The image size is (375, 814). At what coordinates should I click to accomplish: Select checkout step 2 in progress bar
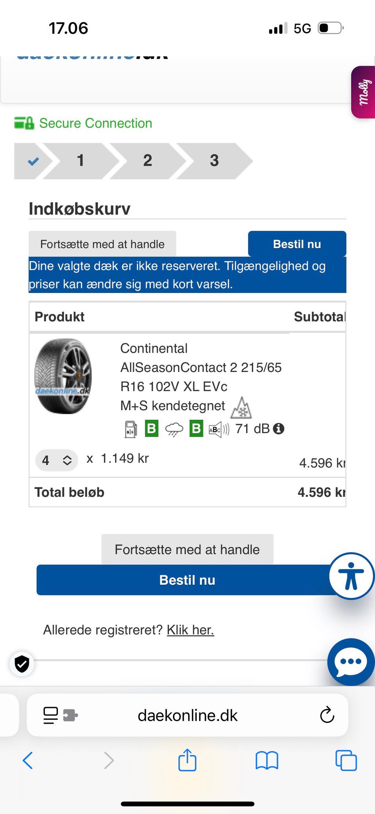147,160
